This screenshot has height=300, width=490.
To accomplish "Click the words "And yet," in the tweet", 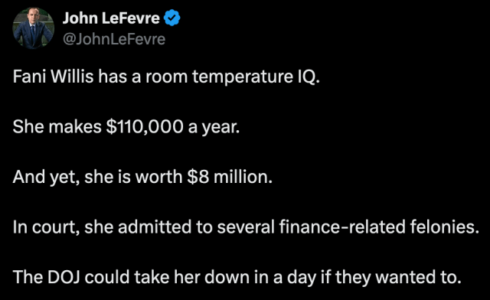I will [x=46, y=178].
